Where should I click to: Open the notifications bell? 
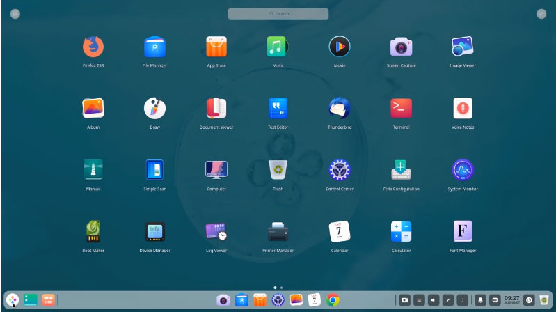[480, 300]
